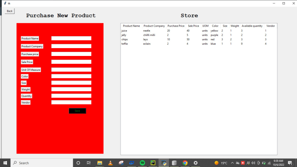
Task: Switch to the Python tk app taskbar icon
Action: [164, 163]
